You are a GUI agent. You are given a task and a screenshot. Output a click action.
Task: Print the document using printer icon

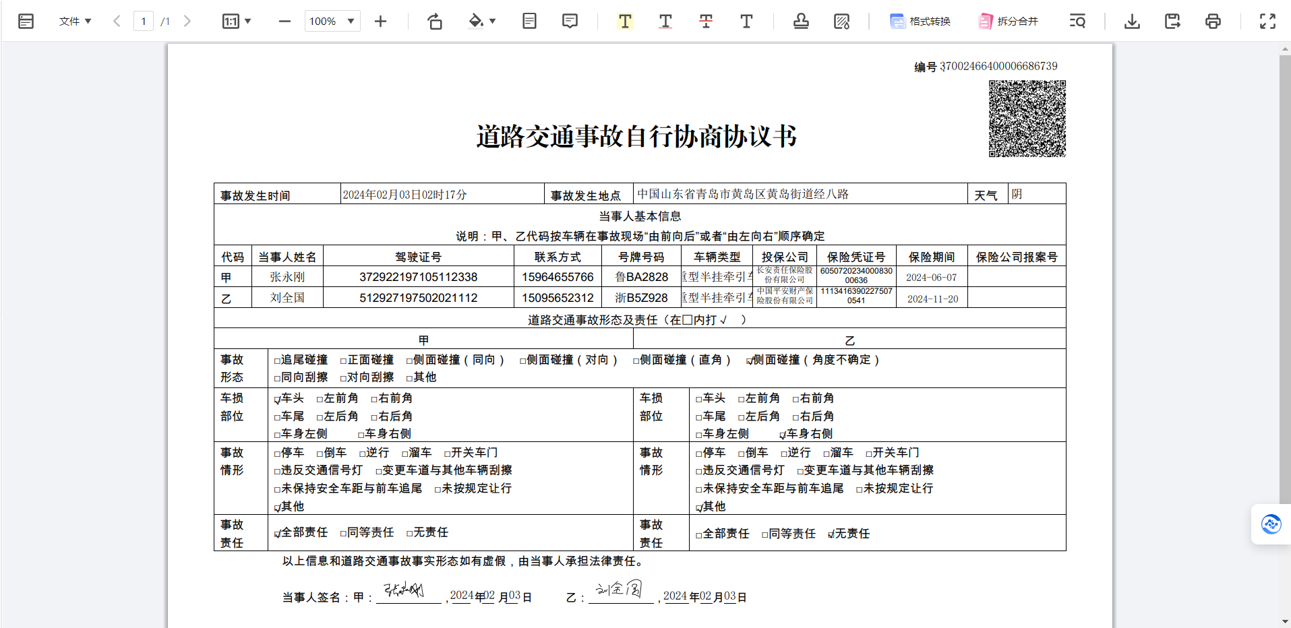click(x=1213, y=22)
